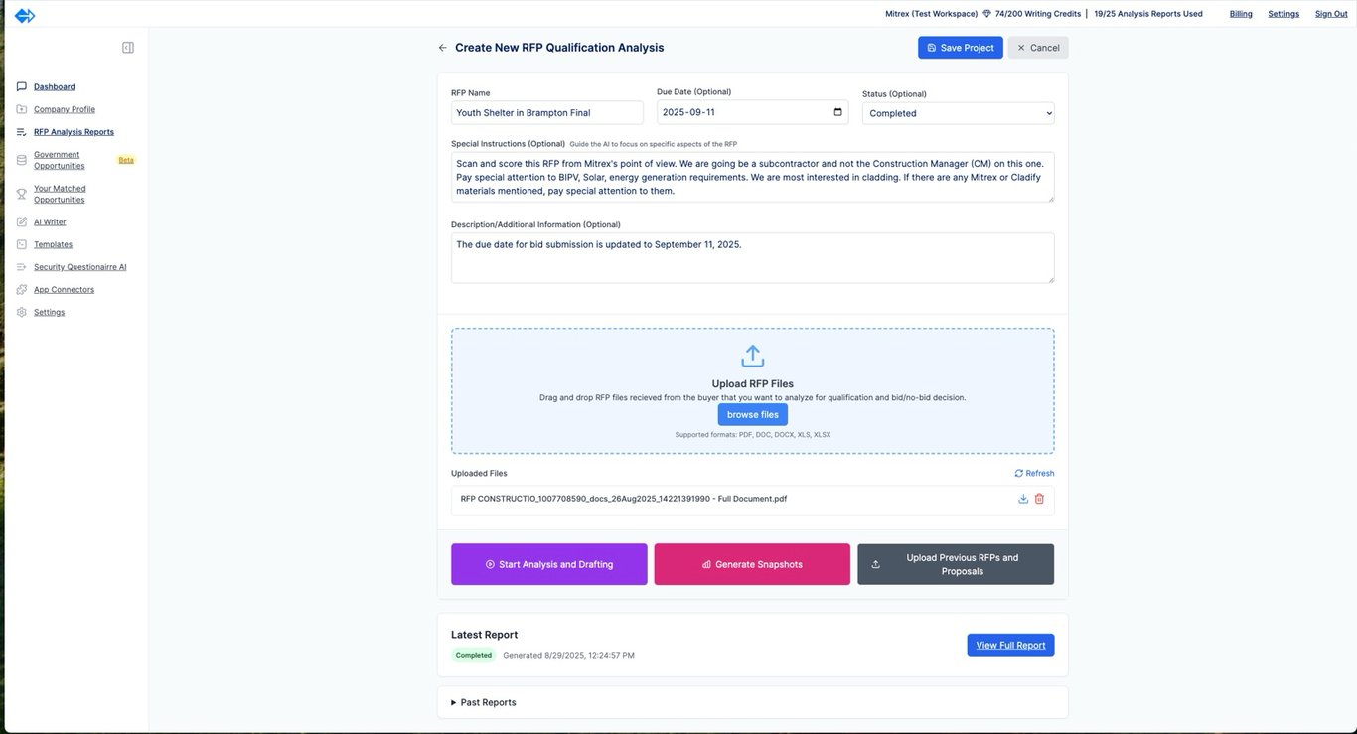Open Settings from the sidebar
The image size is (1357, 734).
click(50, 312)
